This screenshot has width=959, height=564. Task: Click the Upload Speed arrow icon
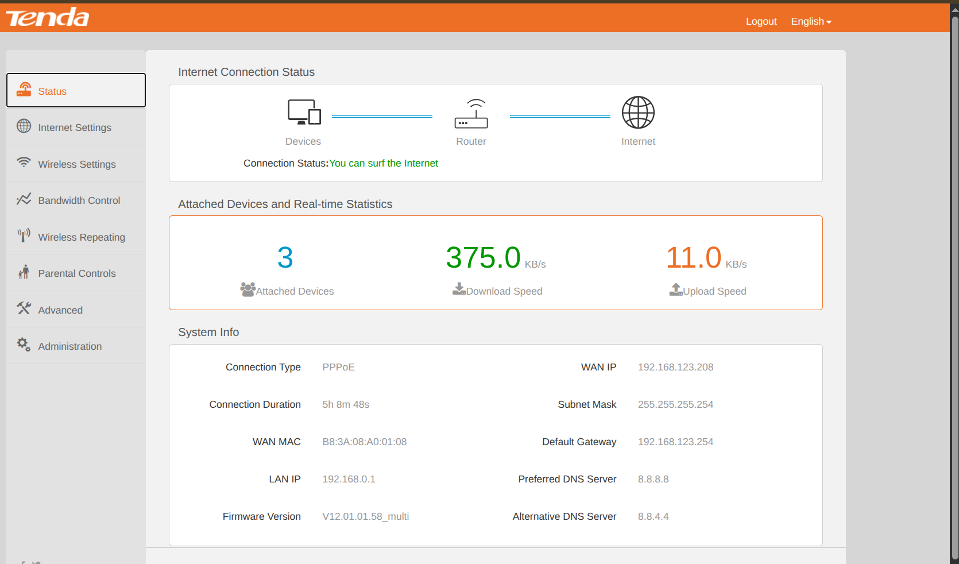point(676,289)
